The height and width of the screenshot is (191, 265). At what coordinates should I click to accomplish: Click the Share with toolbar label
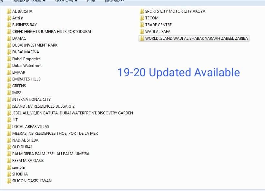(x=64, y=1)
